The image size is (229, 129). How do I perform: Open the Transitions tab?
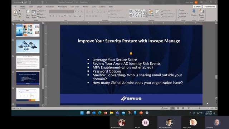[50, 7]
